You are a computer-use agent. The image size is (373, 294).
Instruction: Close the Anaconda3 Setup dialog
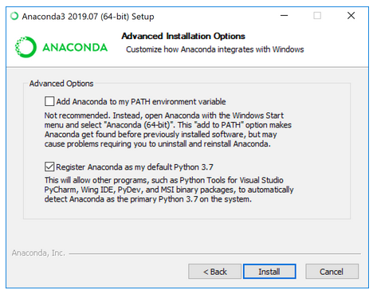pyautogui.click(x=351, y=16)
